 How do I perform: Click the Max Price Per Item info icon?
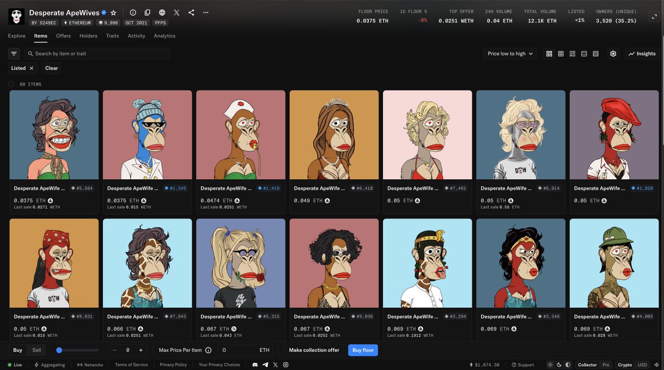(x=208, y=350)
